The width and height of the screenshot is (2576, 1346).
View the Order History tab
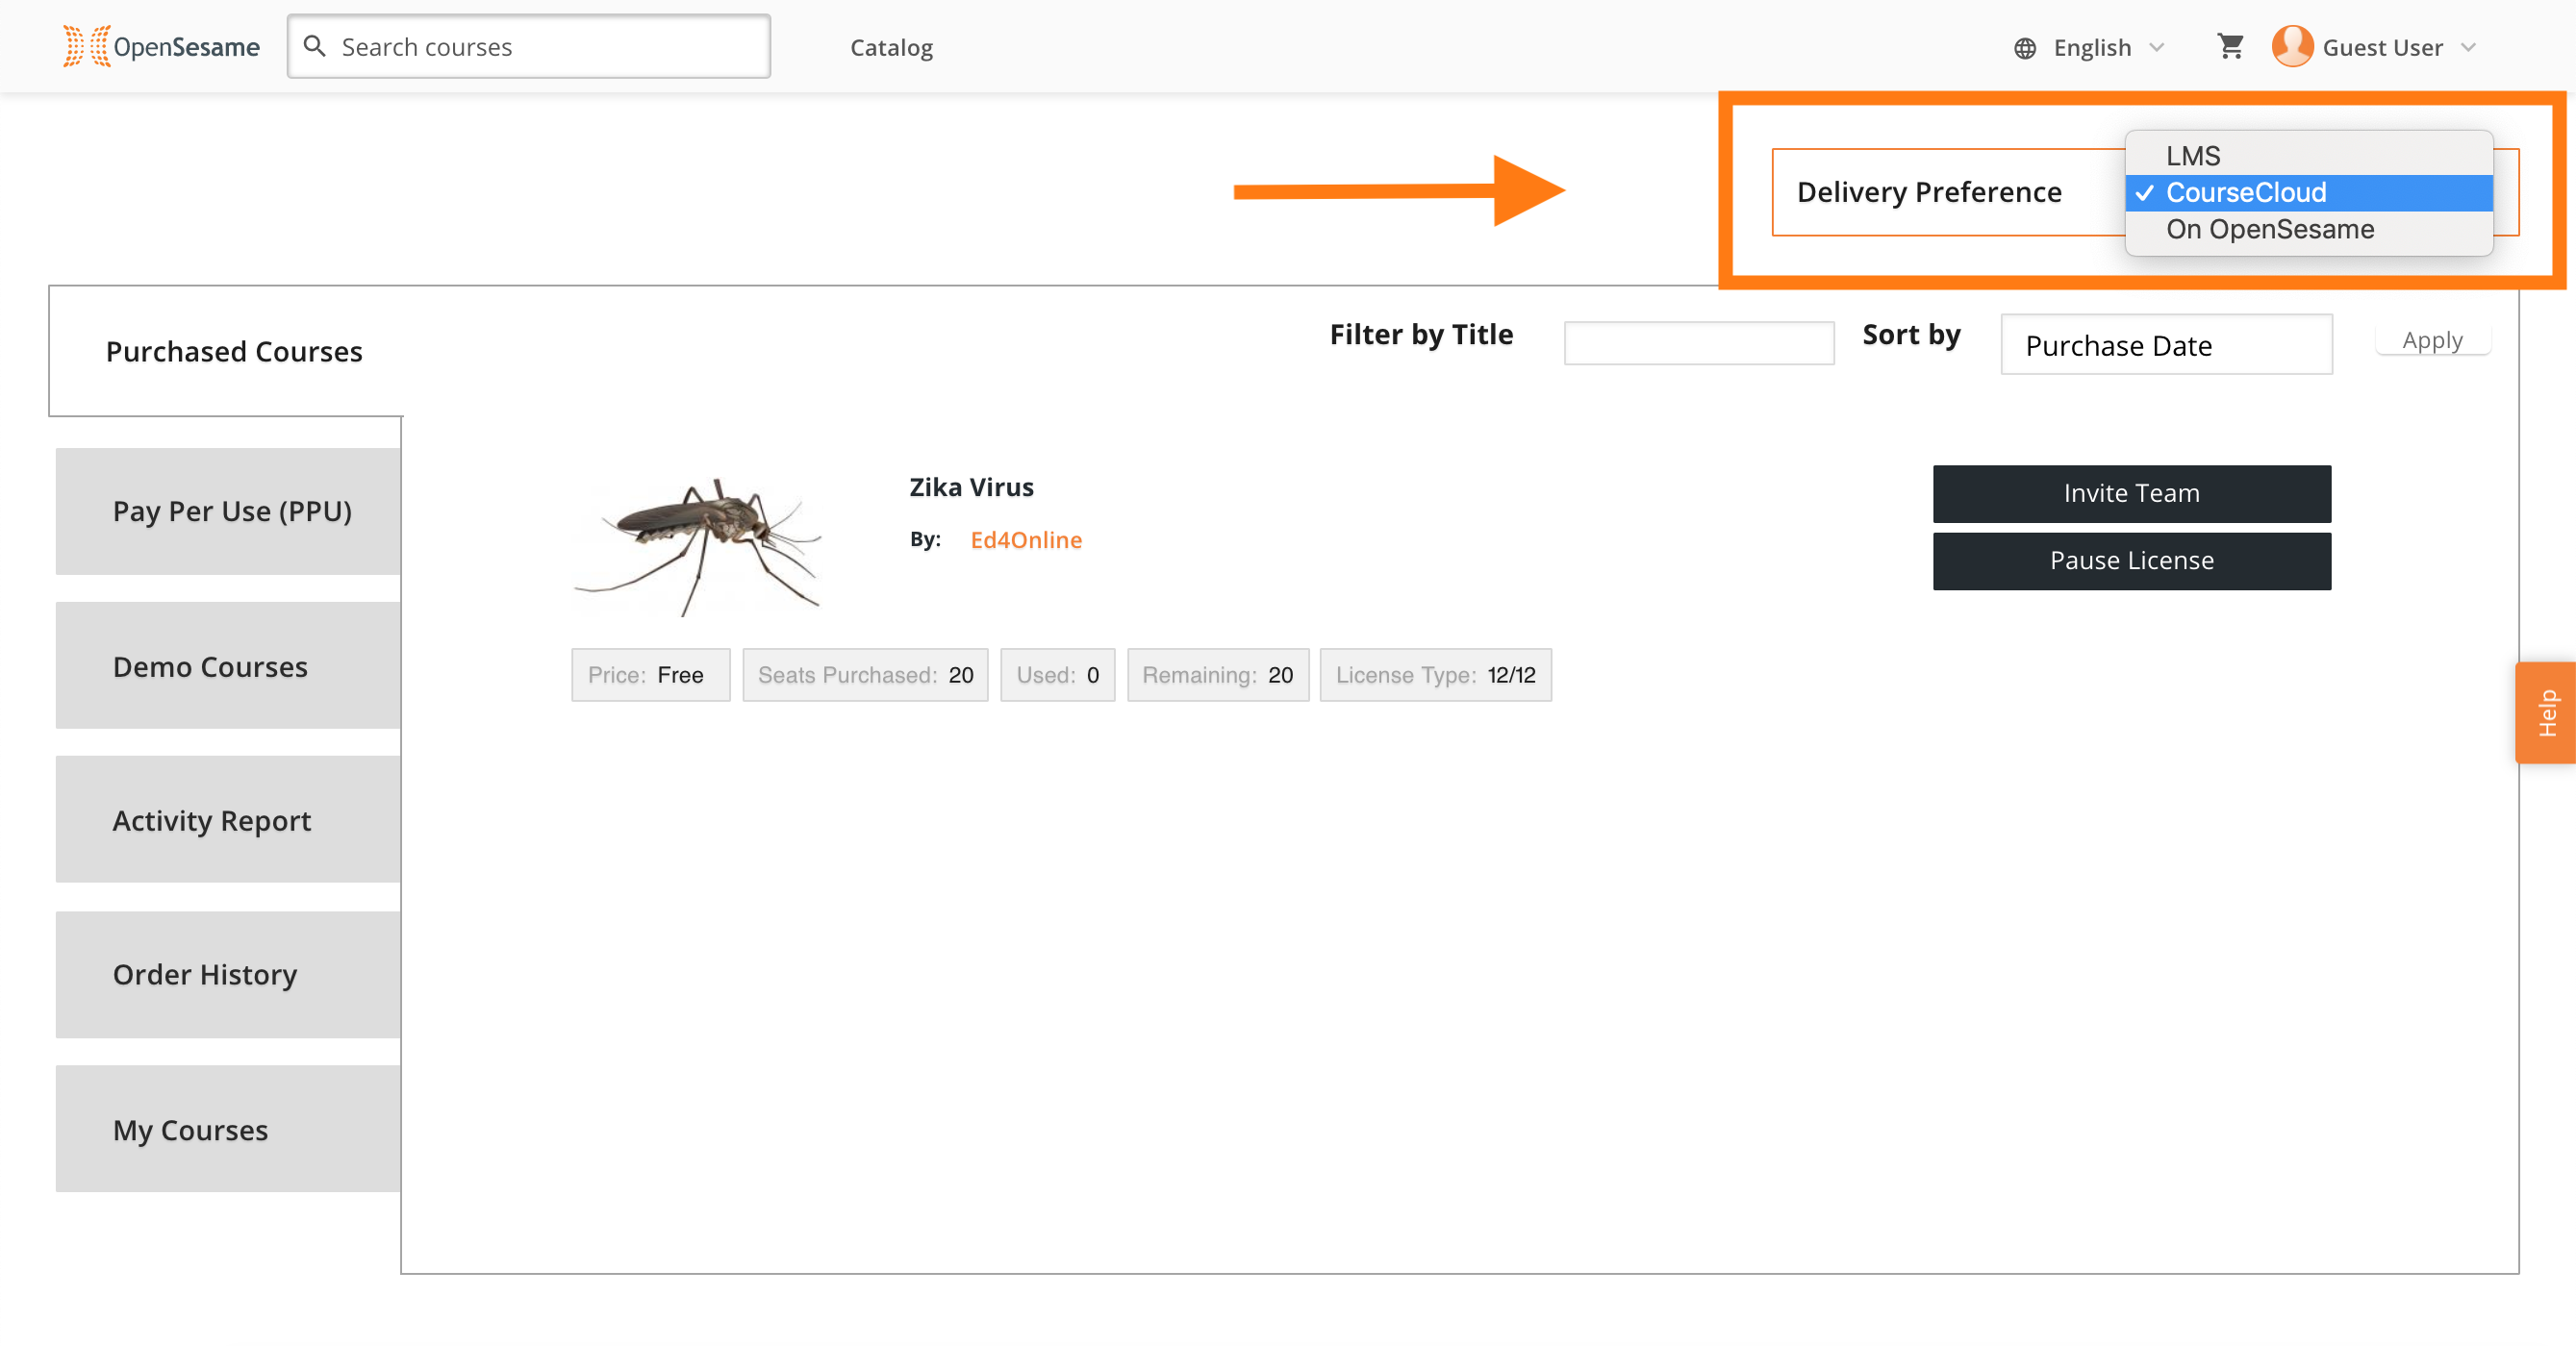click(x=228, y=974)
